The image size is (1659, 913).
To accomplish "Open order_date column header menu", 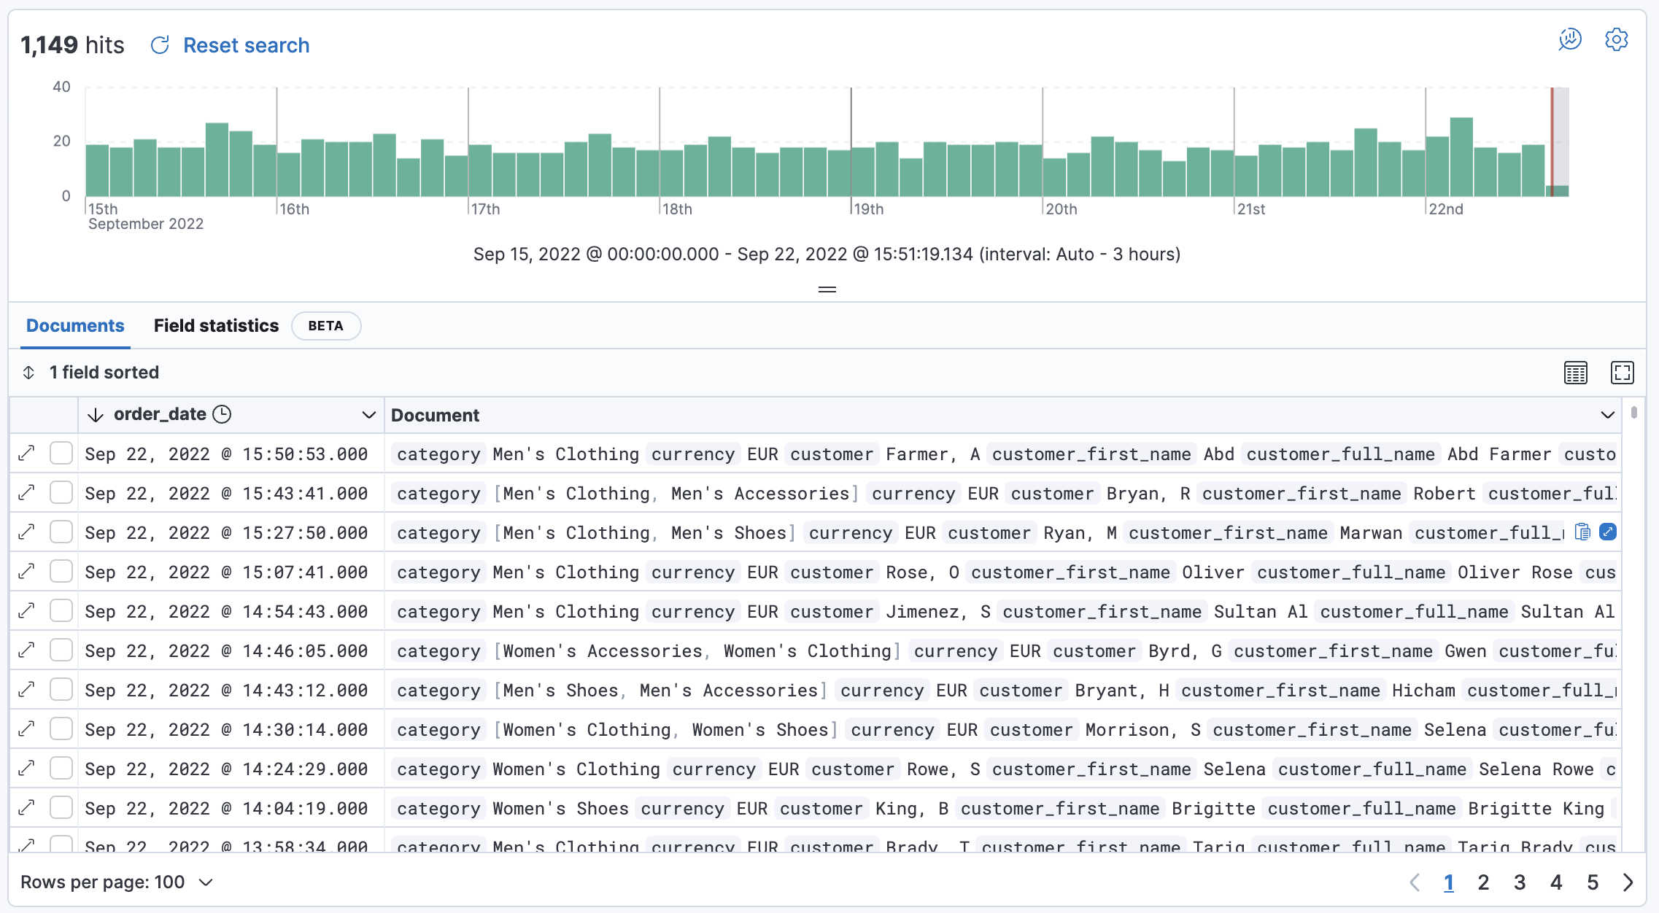I will pos(368,415).
